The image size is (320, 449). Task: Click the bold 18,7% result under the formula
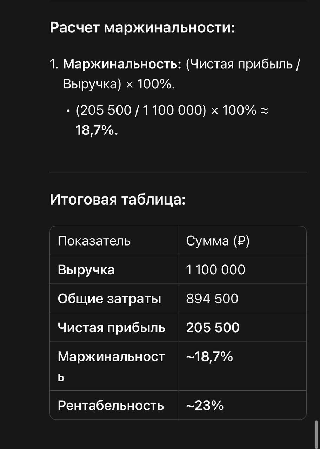tap(97, 130)
